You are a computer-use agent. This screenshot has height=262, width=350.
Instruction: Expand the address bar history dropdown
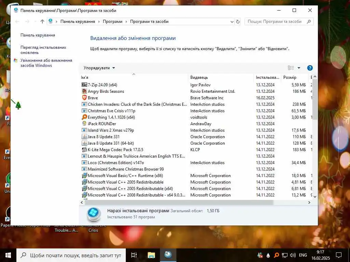(x=232, y=21)
